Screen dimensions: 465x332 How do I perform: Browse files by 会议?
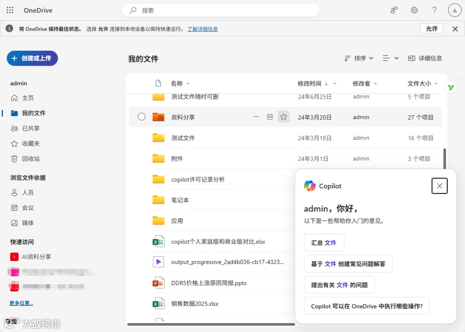pyautogui.click(x=22, y=208)
